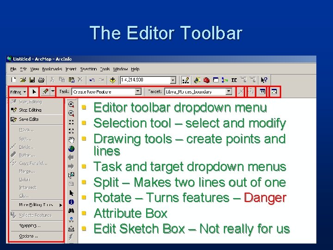
Task: Select the Zoom In magnifier tool
Action: [71, 105]
